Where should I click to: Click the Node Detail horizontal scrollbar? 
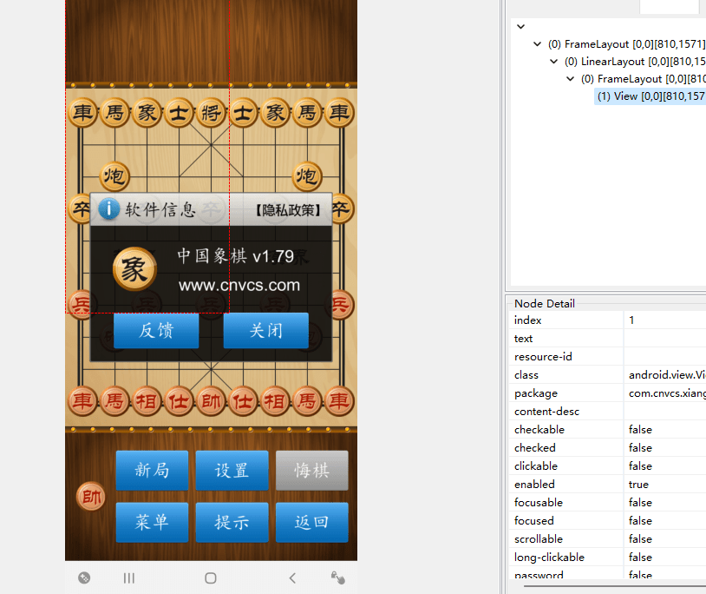pos(615,586)
